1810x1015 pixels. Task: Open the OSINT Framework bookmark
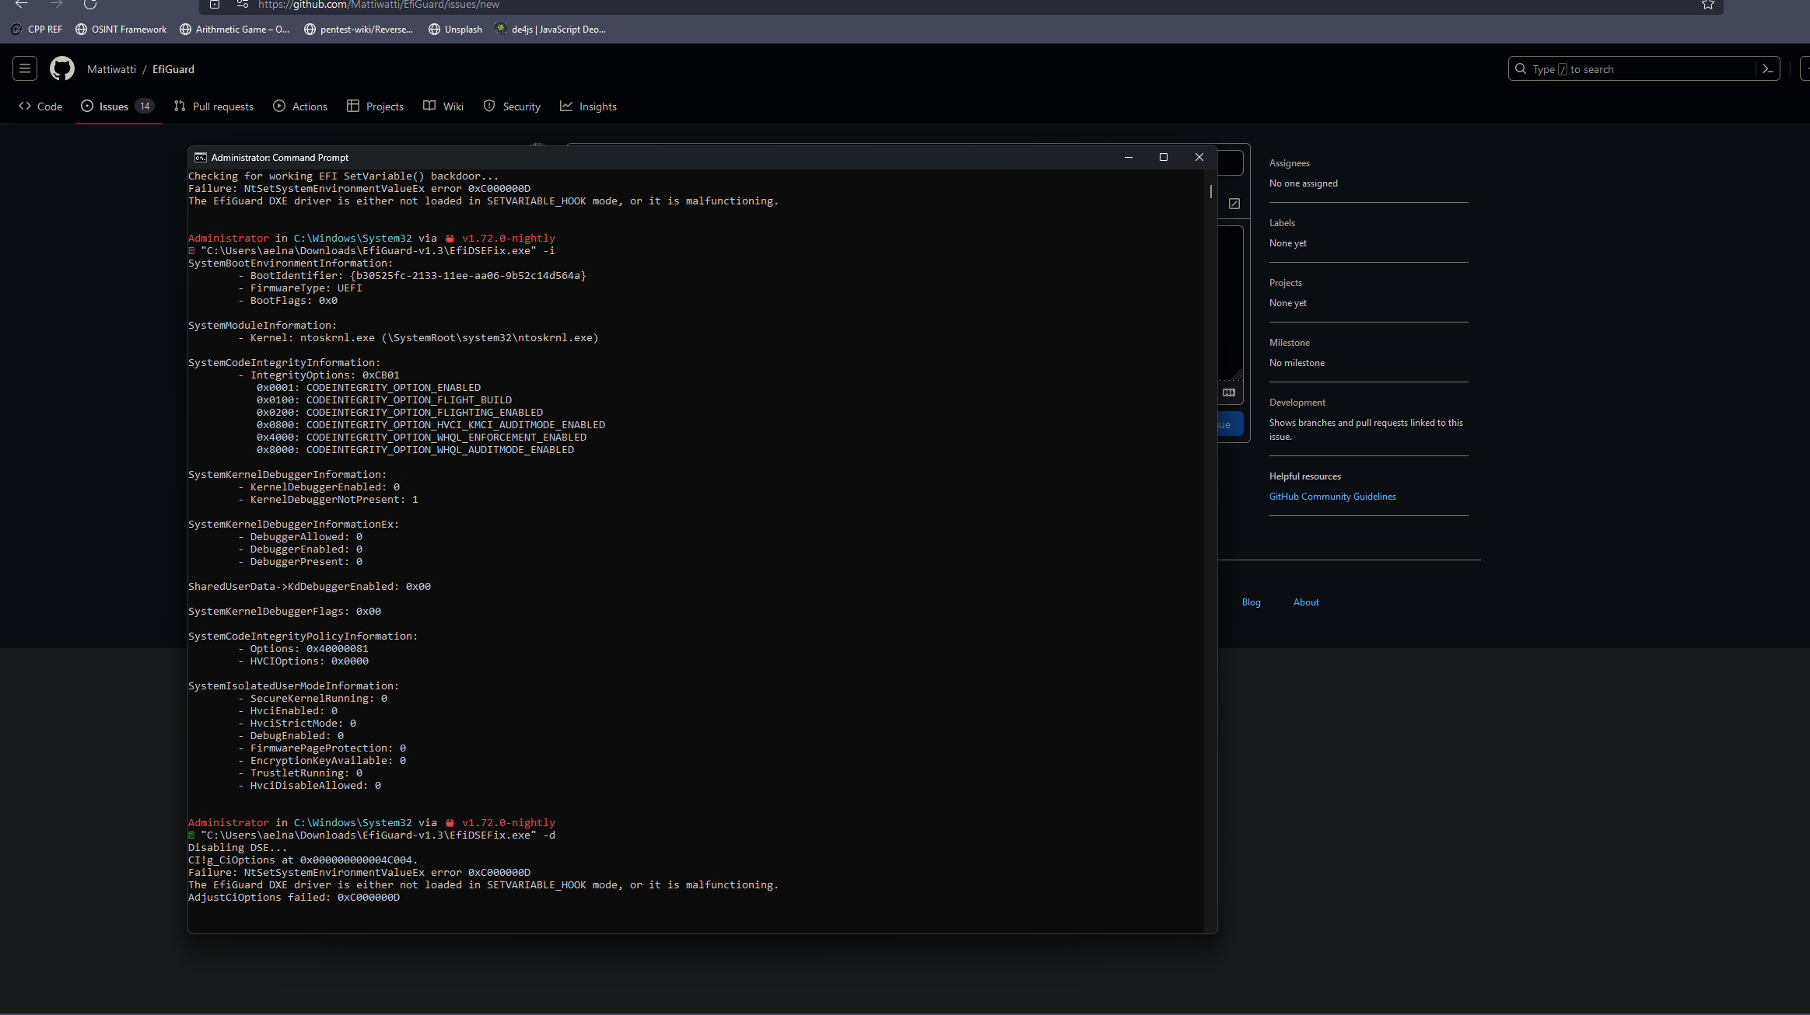click(x=121, y=29)
